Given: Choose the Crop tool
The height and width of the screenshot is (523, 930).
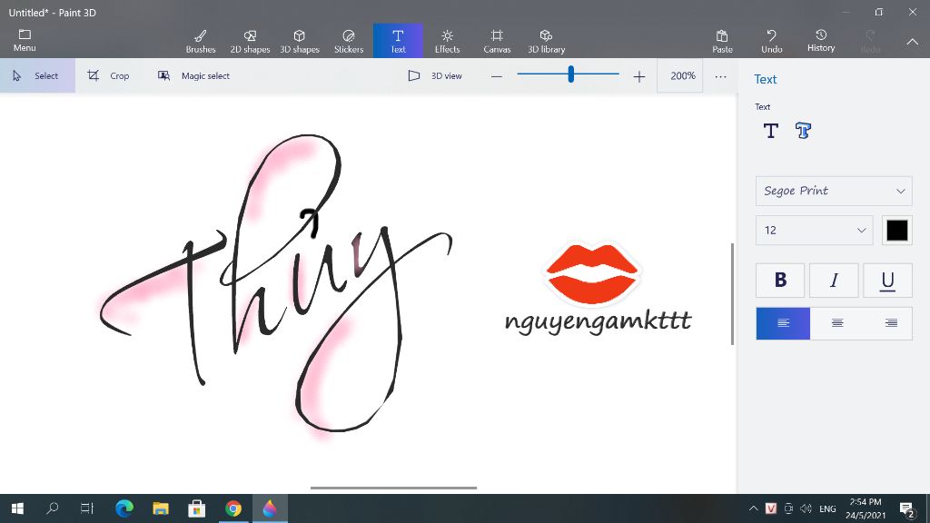Looking at the screenshot, I should pyautogui.click(x=109, y=75).
